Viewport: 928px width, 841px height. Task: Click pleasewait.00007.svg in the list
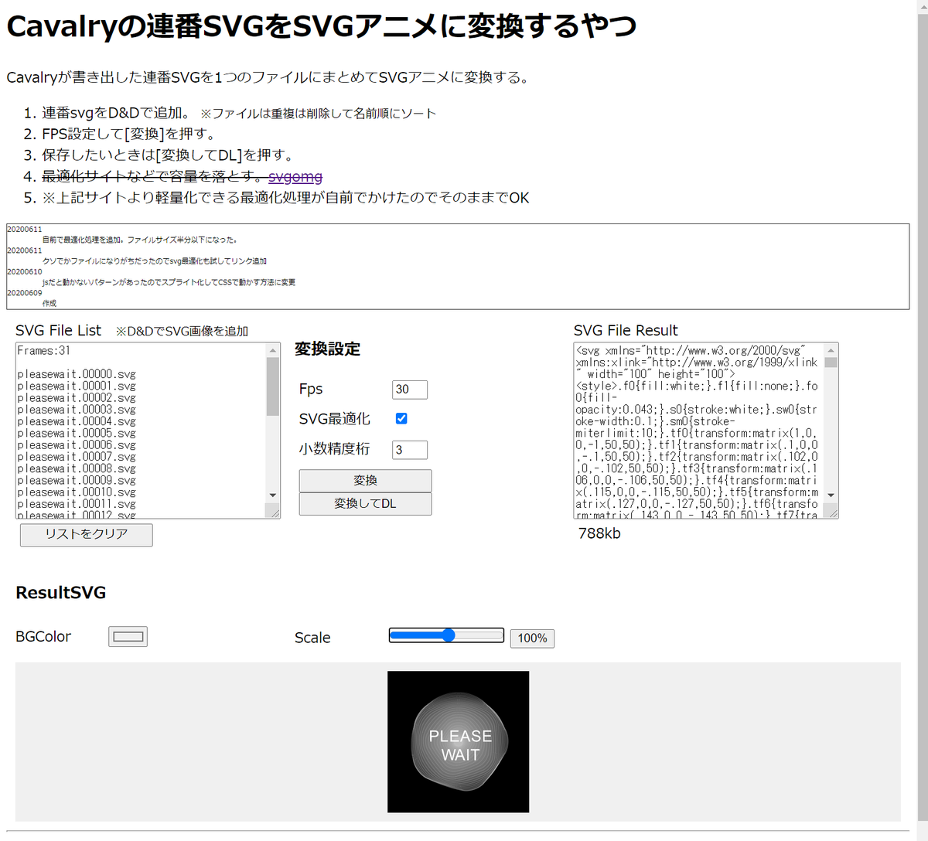(77, 457)
